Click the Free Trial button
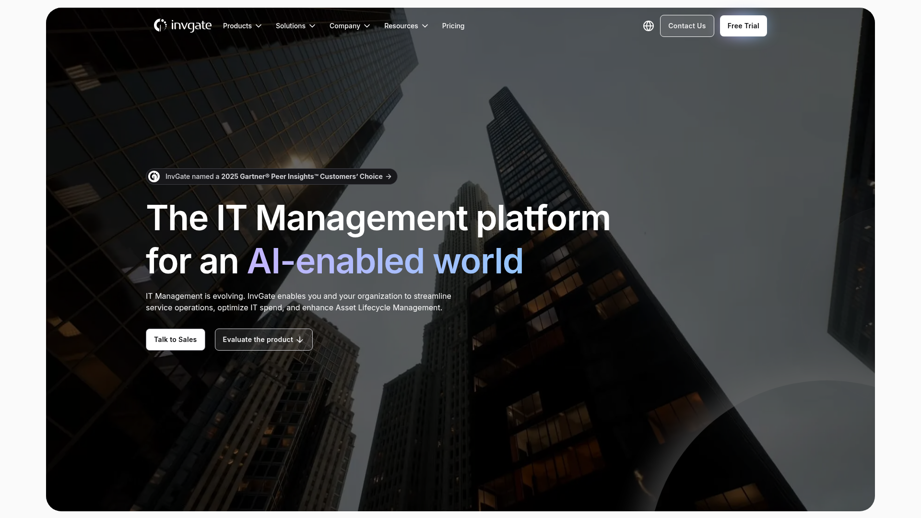This screenshot has width=921, height=518. [x=743, y=26]
